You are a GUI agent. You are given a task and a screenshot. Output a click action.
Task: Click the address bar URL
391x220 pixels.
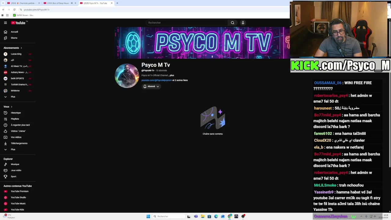click(37, 10)
